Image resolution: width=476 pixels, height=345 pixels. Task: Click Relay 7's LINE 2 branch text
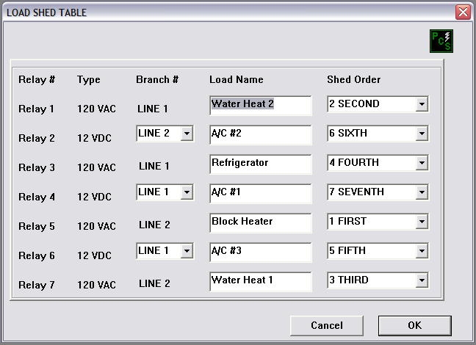tap(154, 283)
